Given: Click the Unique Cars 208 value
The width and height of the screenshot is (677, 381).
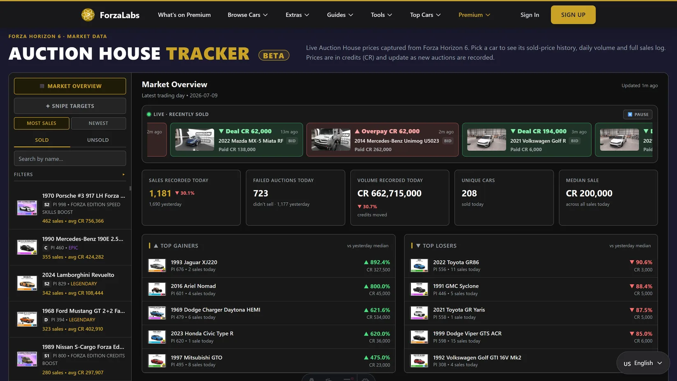Looking at the screenshot, I should click(x=469, y=194).
